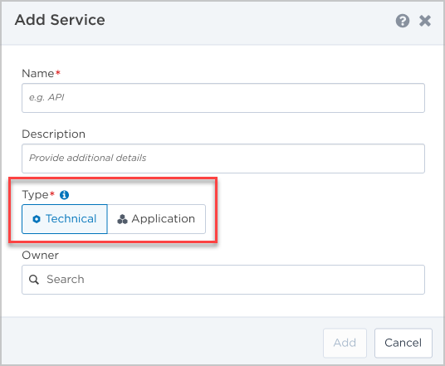Select the Application service type
Viewport: 445px width, 366px height.
[156, 219]
